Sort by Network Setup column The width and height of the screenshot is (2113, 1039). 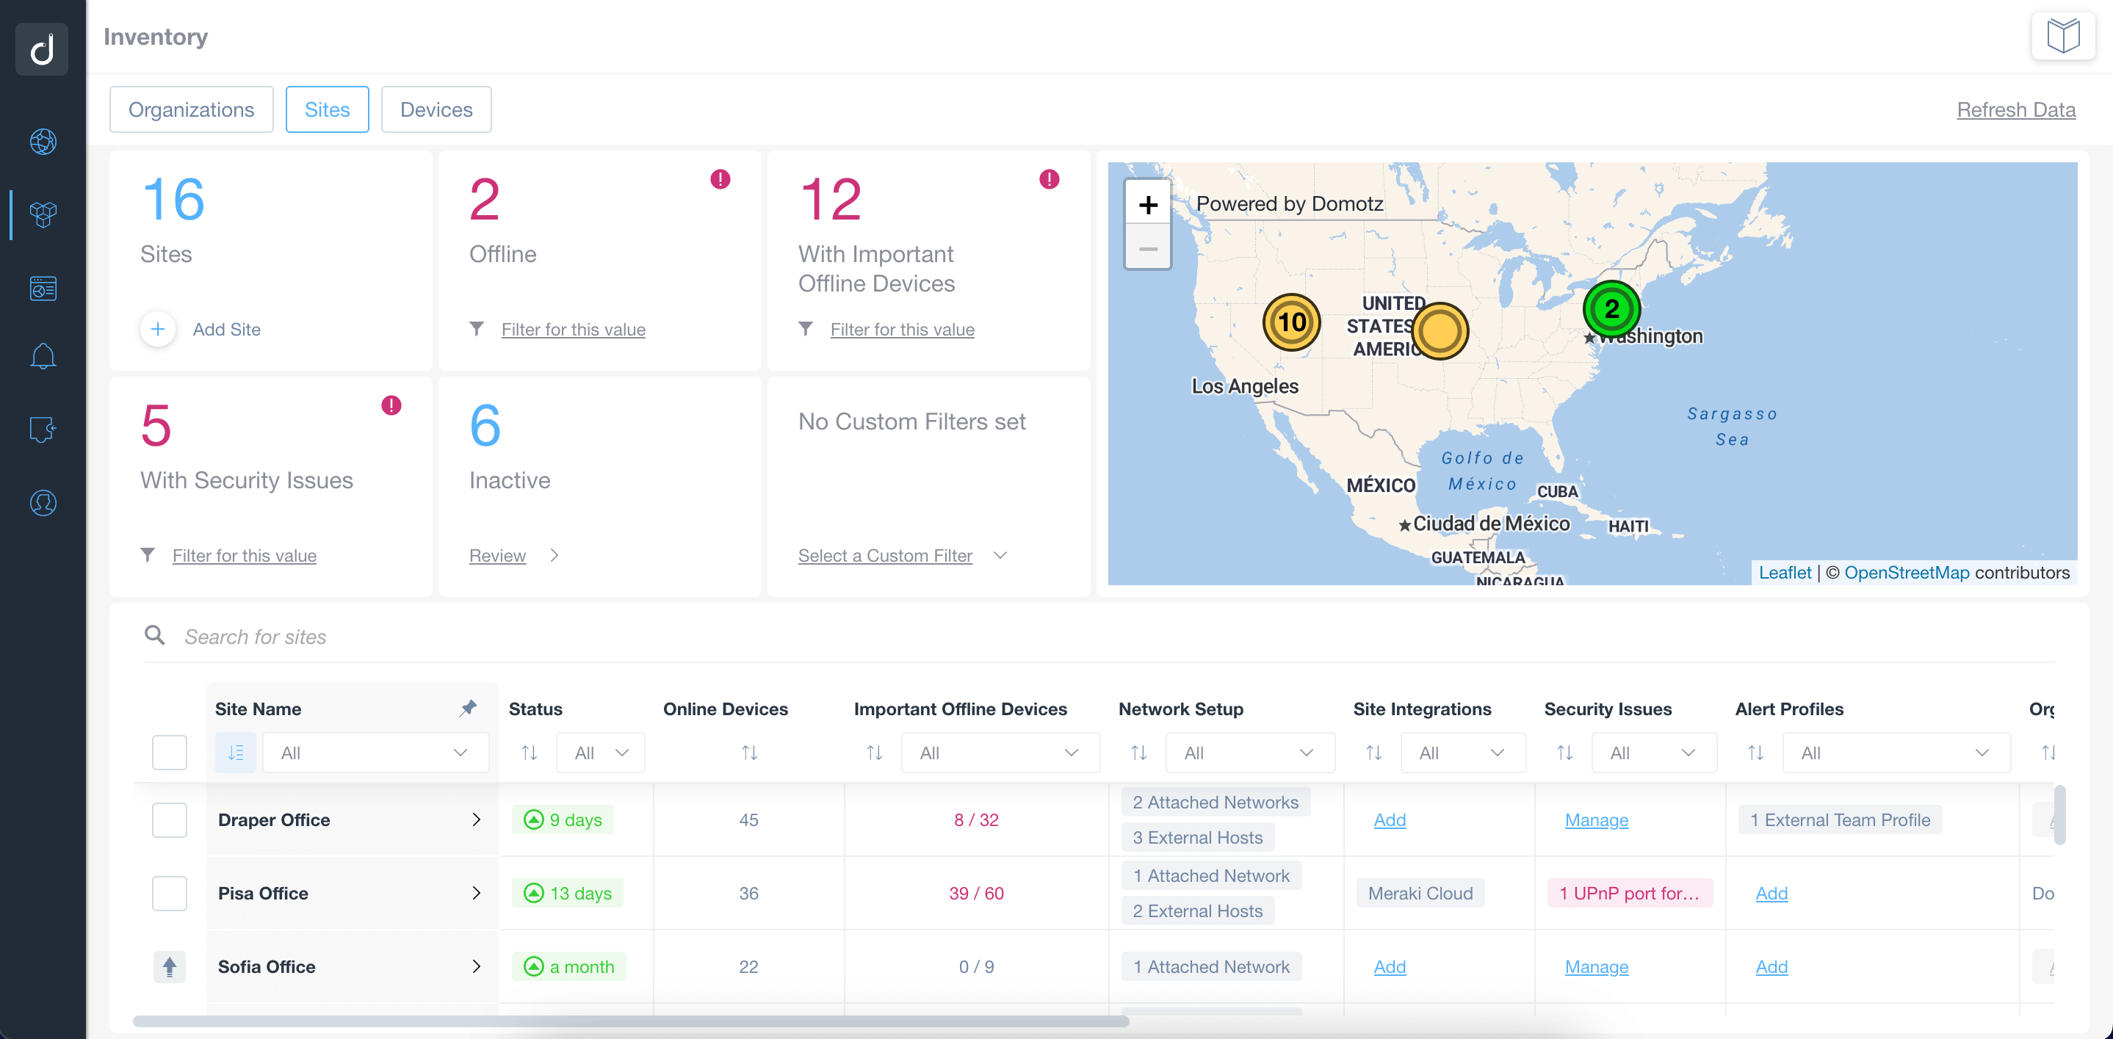(x=1138, y=752)
